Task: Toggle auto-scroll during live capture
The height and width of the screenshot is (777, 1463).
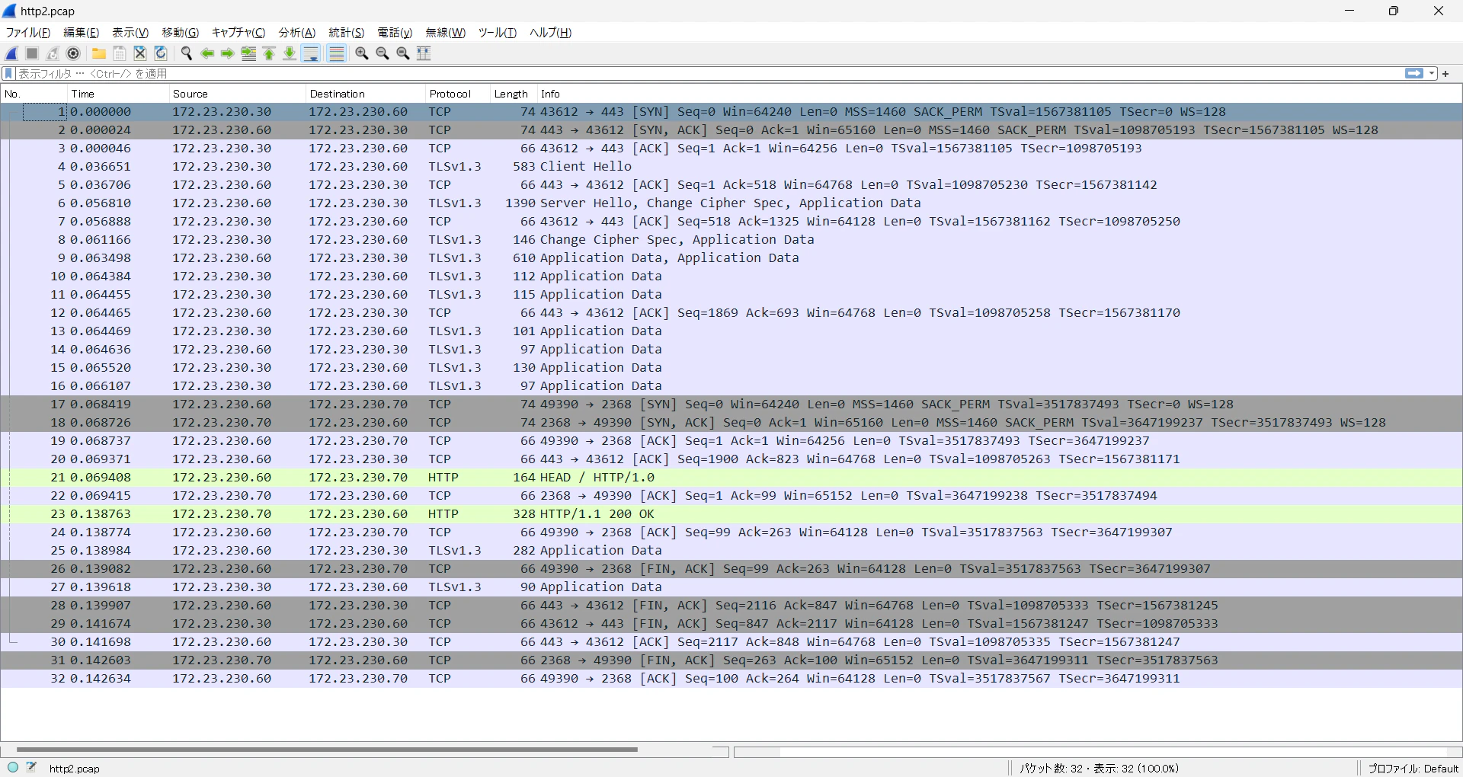Action: (311, 53)
